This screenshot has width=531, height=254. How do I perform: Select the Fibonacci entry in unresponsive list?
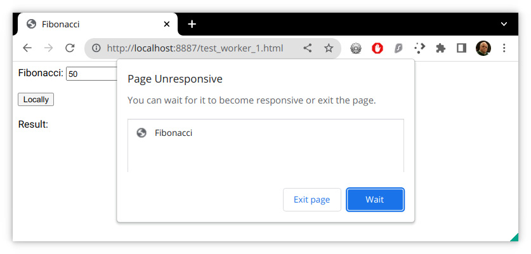[x=266, y=133]
